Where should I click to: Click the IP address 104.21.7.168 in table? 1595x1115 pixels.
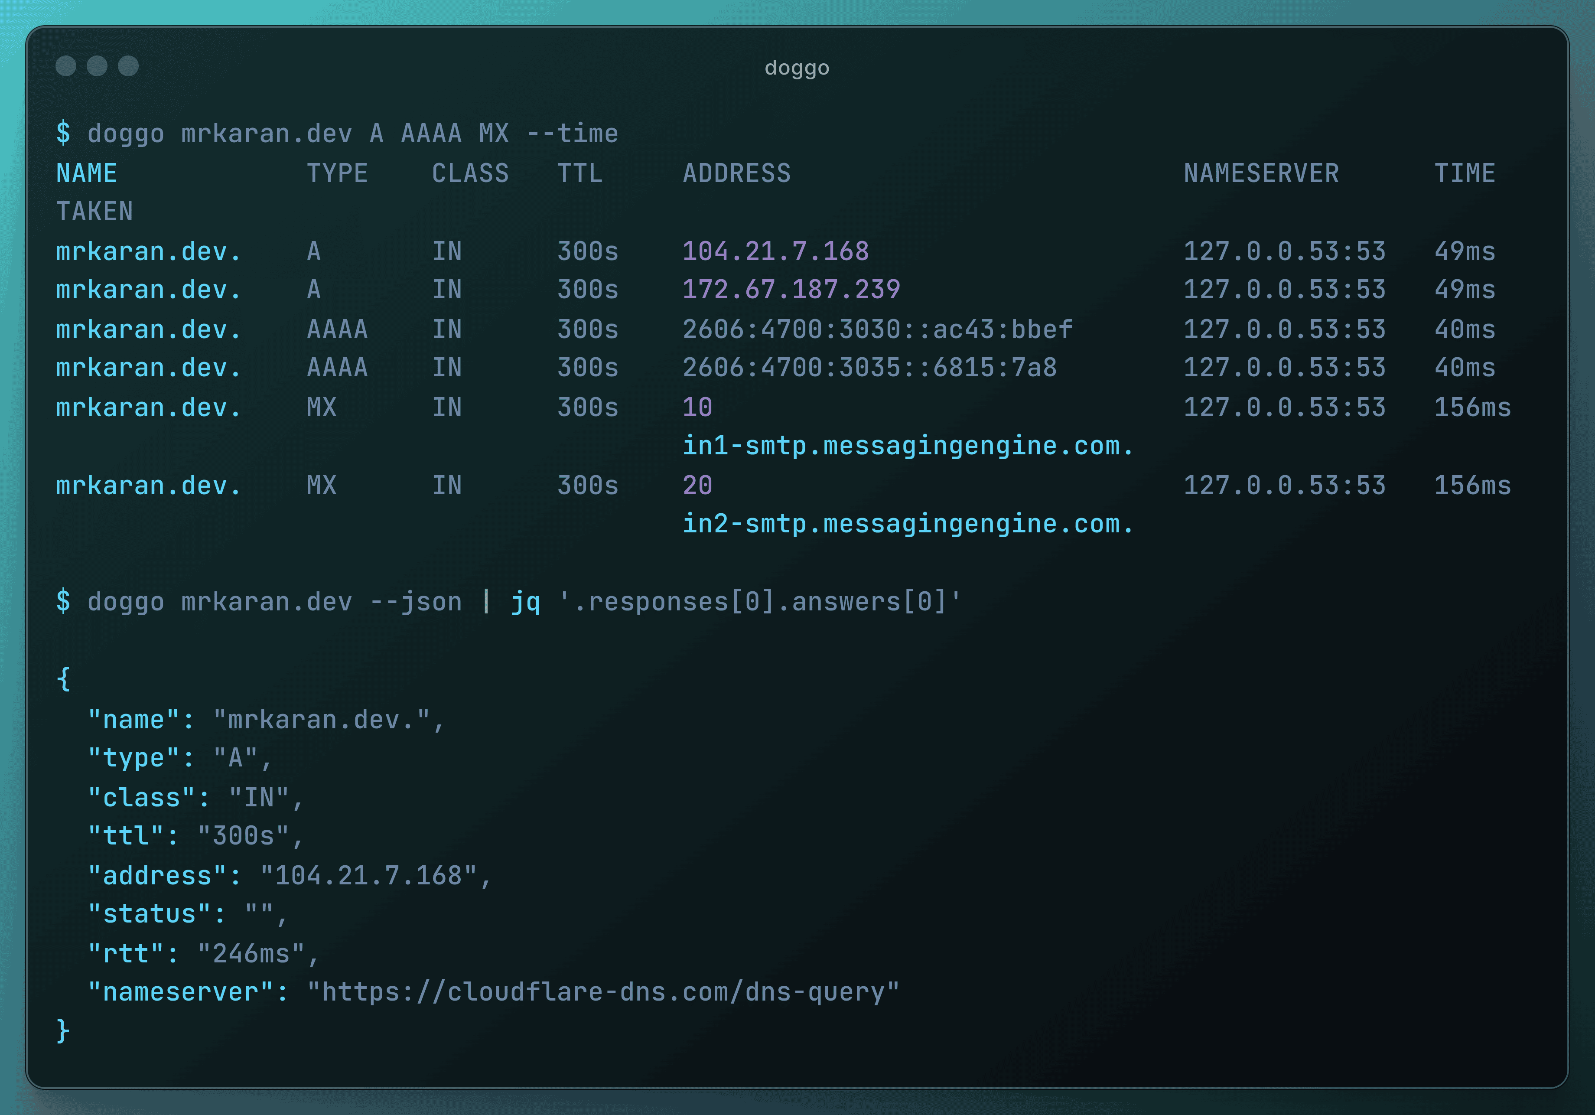[x=775, y=251]
